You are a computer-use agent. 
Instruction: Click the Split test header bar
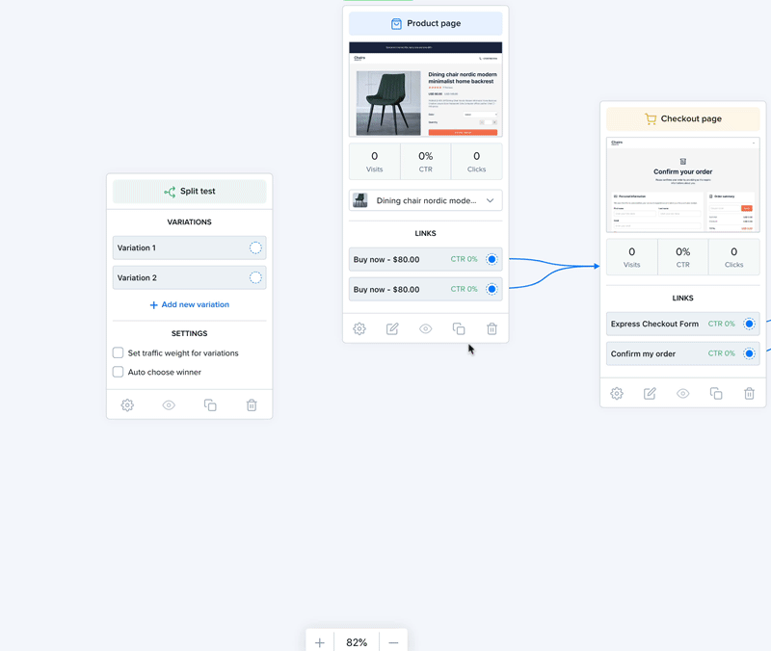tap(189, 192)
